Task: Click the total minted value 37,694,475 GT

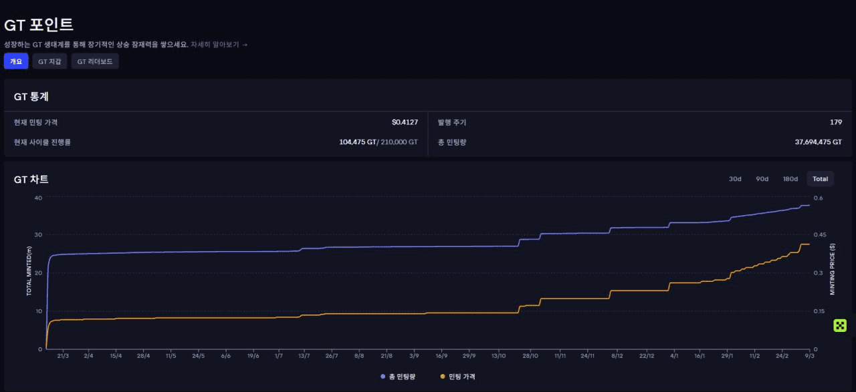Action: pyautogui.click(x=818, y=142)
